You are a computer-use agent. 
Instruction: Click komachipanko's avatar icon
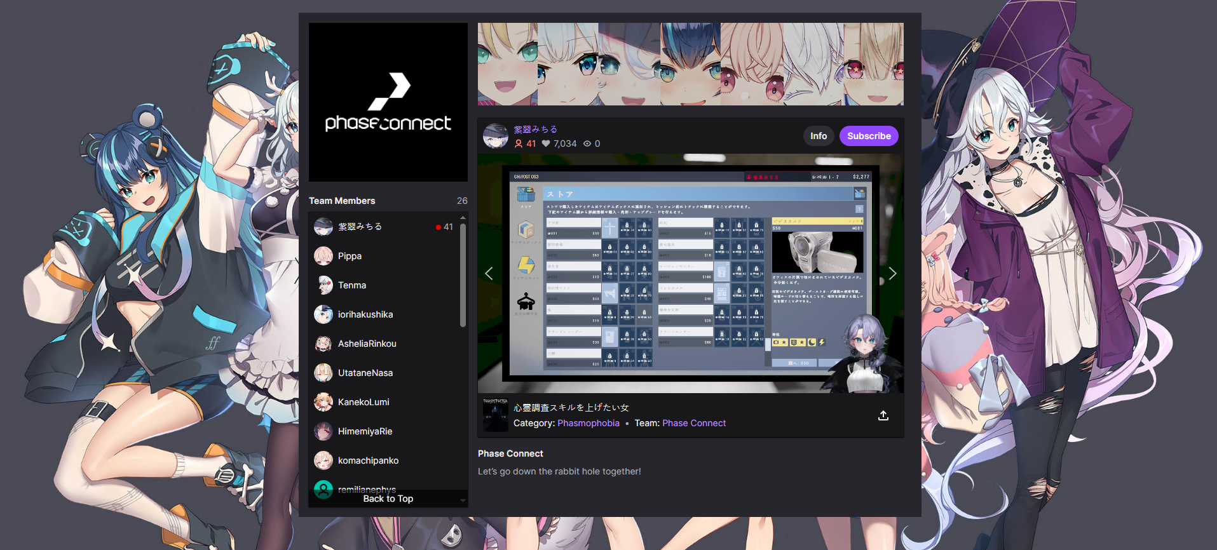[323, 460]
